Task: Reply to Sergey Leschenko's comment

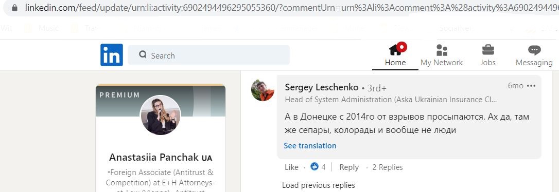Action: (x=348, y=167)
